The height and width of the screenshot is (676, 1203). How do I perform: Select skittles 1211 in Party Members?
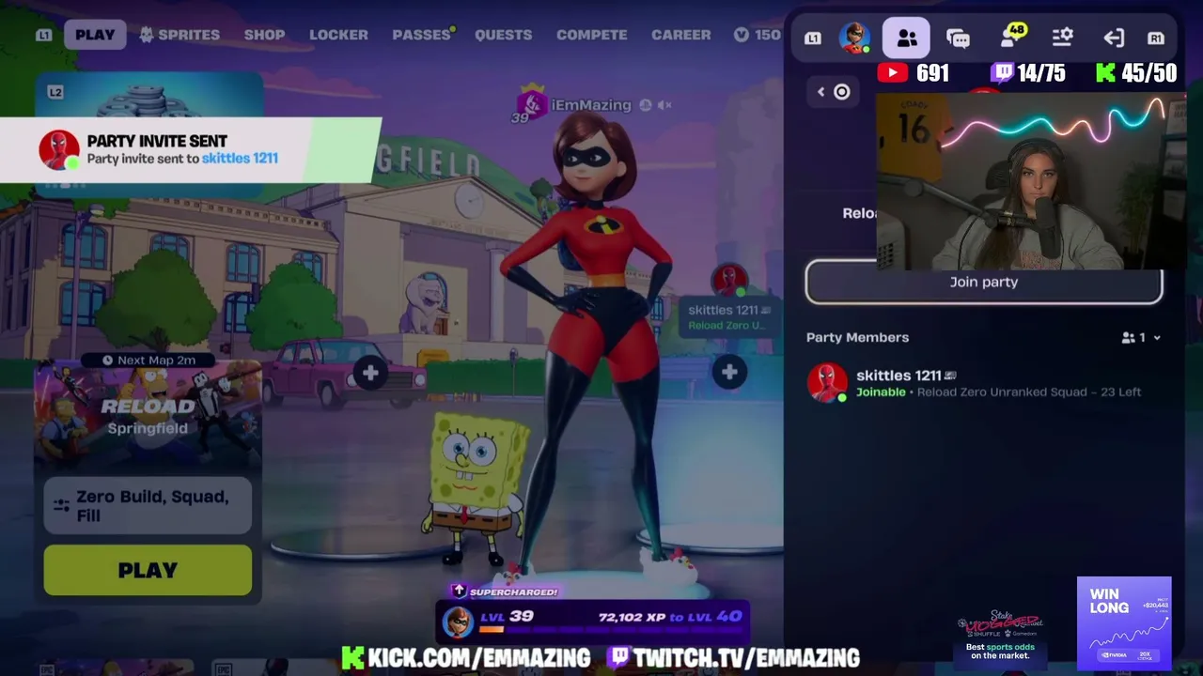click(984, 383)
